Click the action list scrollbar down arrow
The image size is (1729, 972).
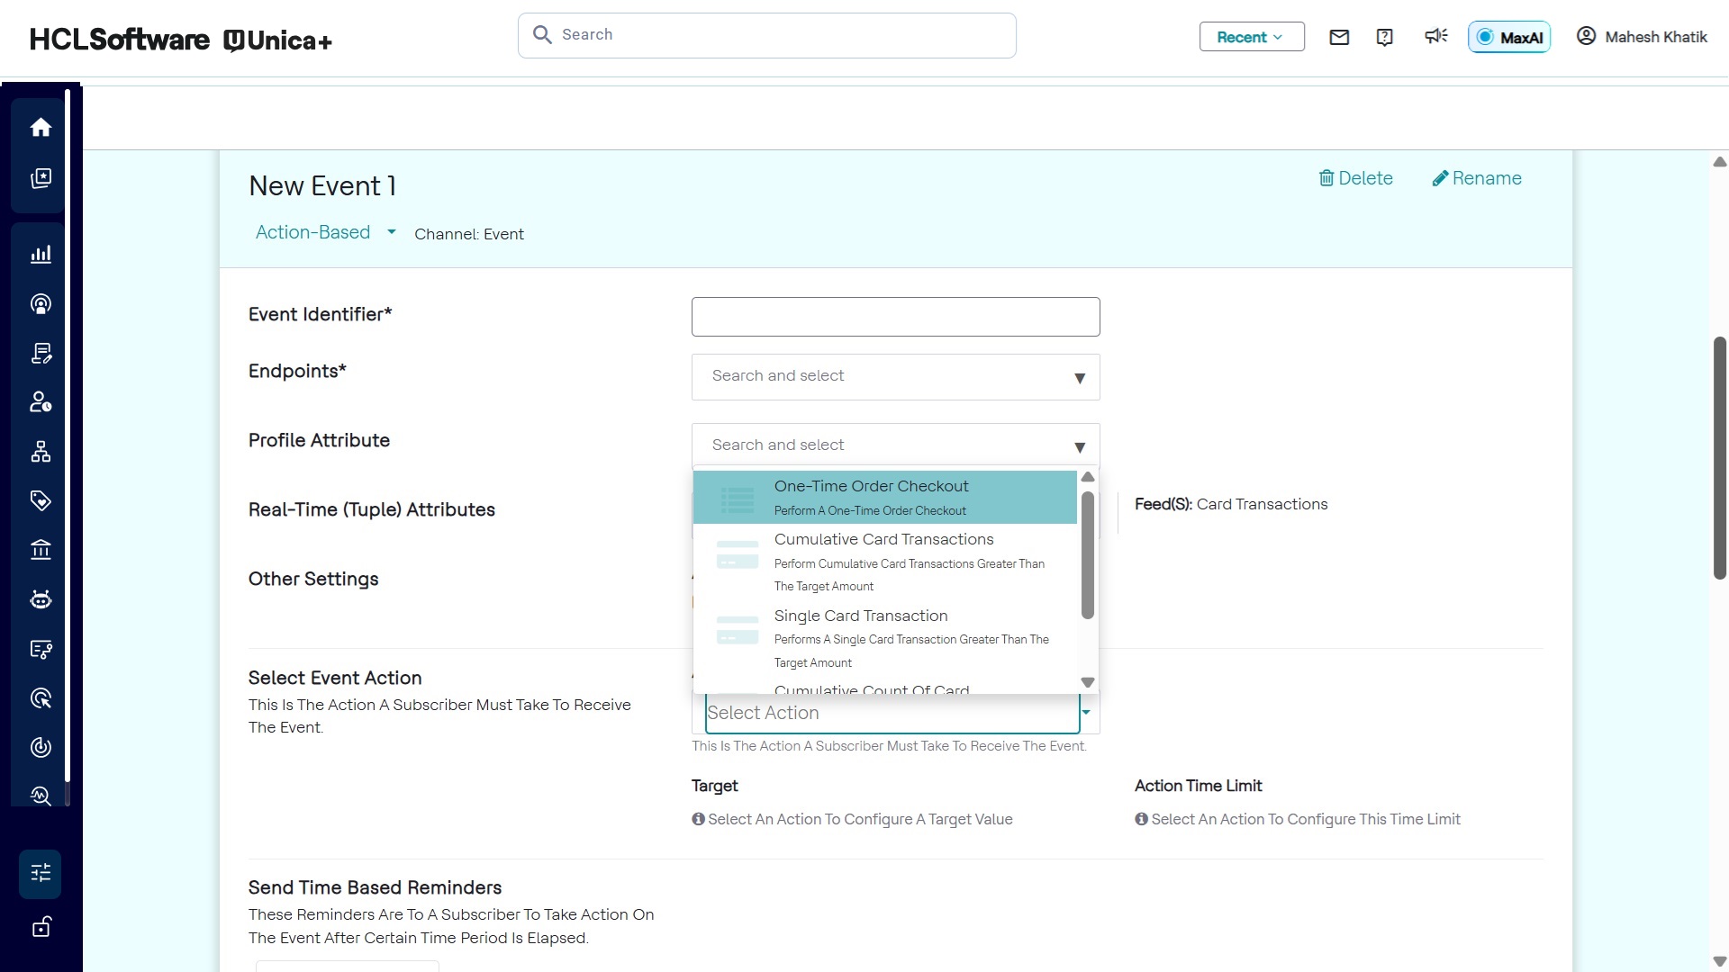pyautogui.click(x=1087, y=682)
